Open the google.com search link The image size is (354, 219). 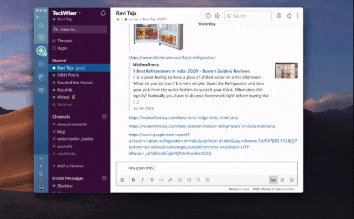pyautogui.click(x=213, y=144)
